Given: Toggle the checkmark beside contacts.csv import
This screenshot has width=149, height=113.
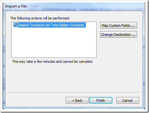Looking at the screenshot, I should [x=16, y=25].
